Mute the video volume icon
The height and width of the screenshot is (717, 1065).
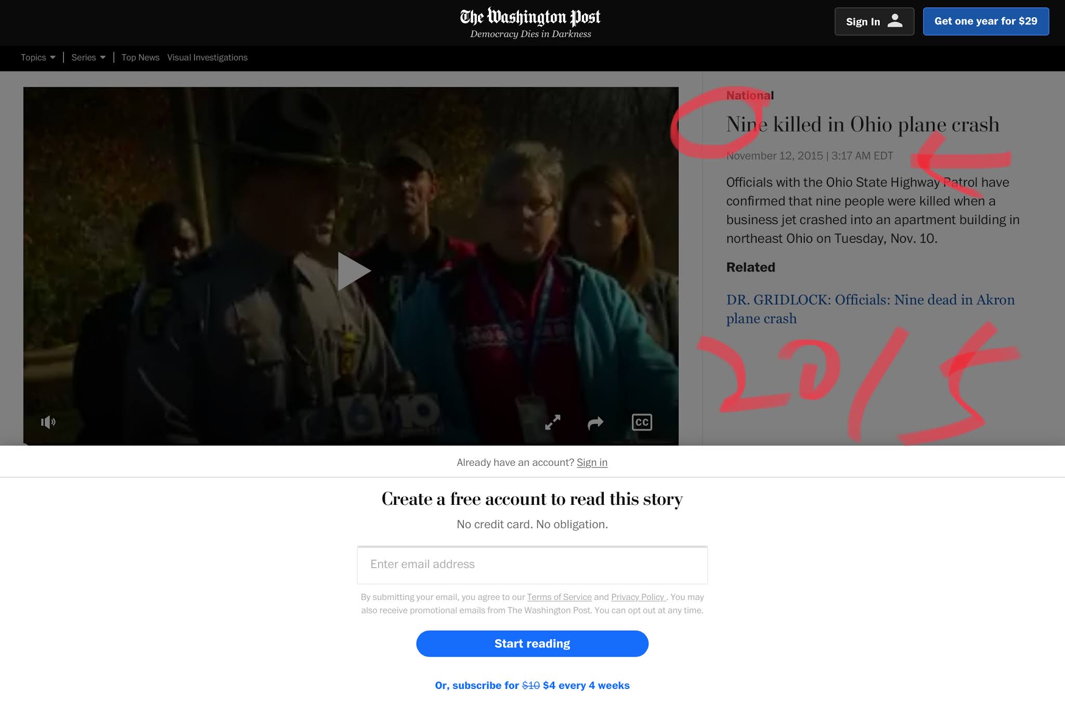pyautogui.click(x=48, y=422)
